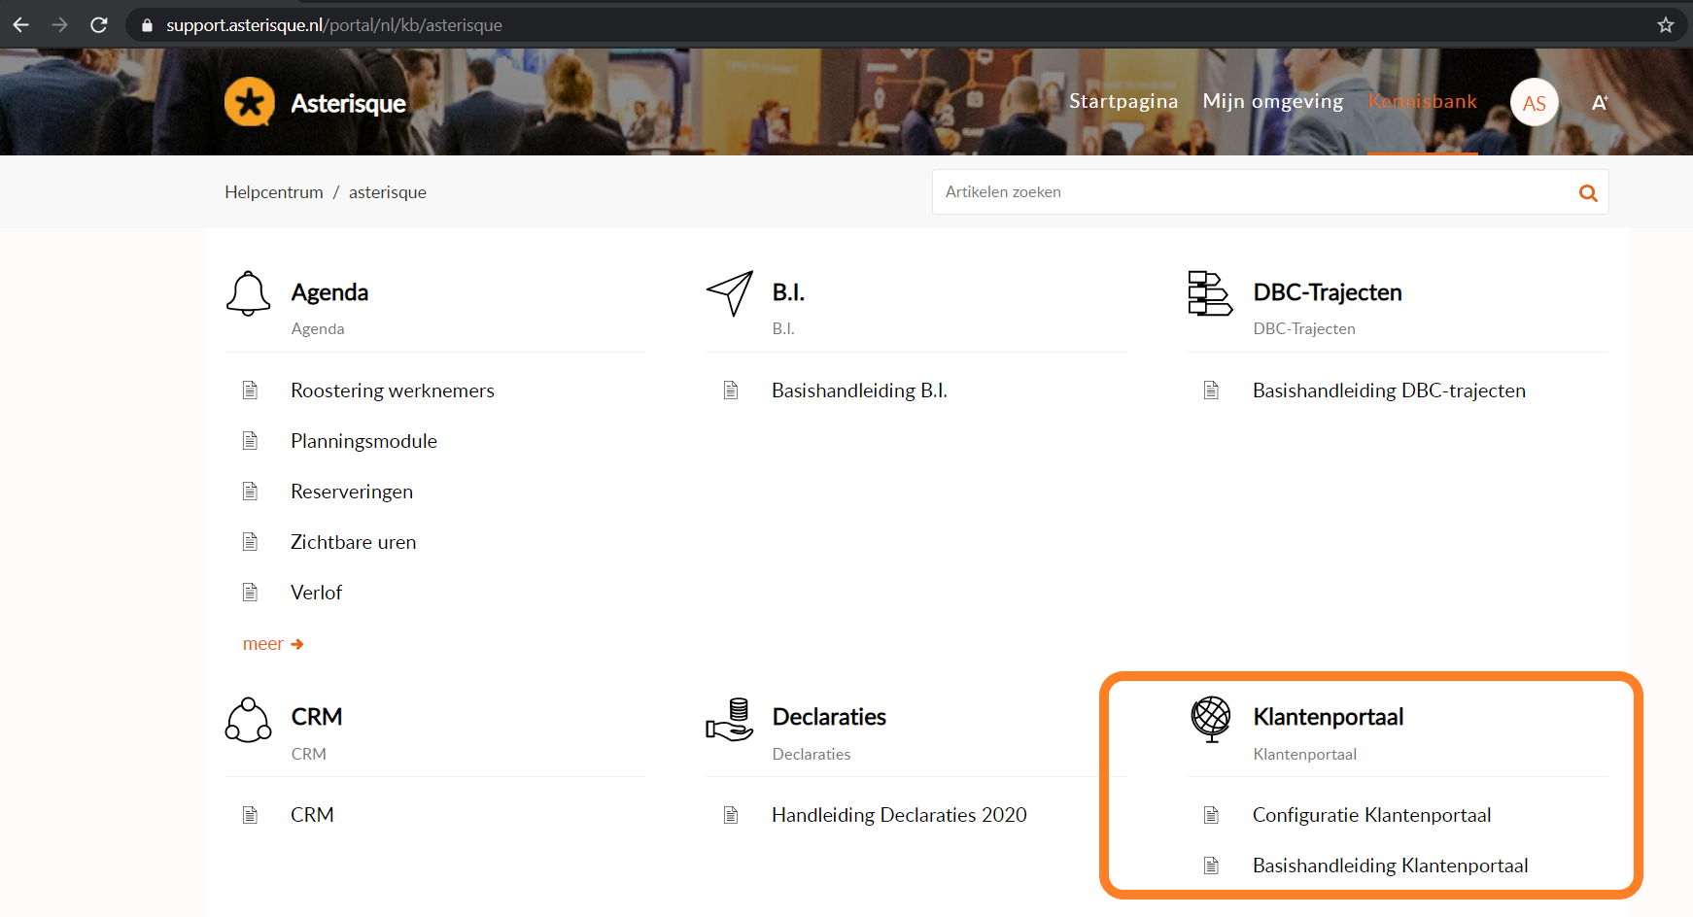Screen dimensions: 1693x917
Task: Click the Asterisque star logo
Action: [250, 102]
